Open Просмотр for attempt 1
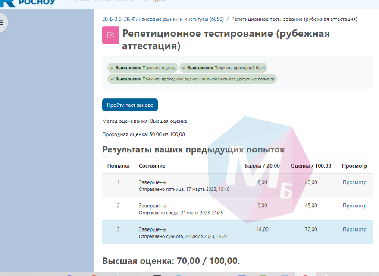379x276 pixels. 354,182
